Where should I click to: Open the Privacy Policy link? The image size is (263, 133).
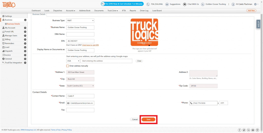[x=67, y=130]
